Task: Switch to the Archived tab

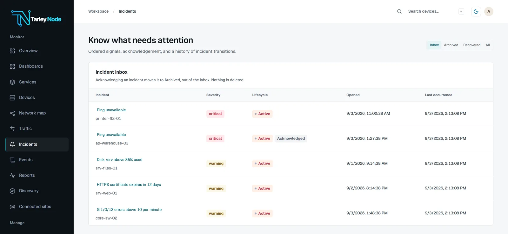Action: (451, 45)
